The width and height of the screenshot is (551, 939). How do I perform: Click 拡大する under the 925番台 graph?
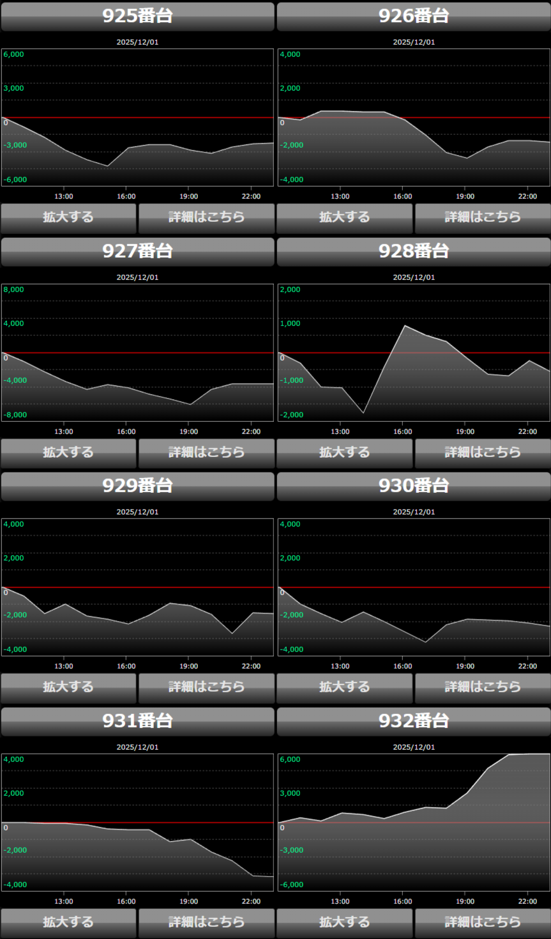pos(68,217)
